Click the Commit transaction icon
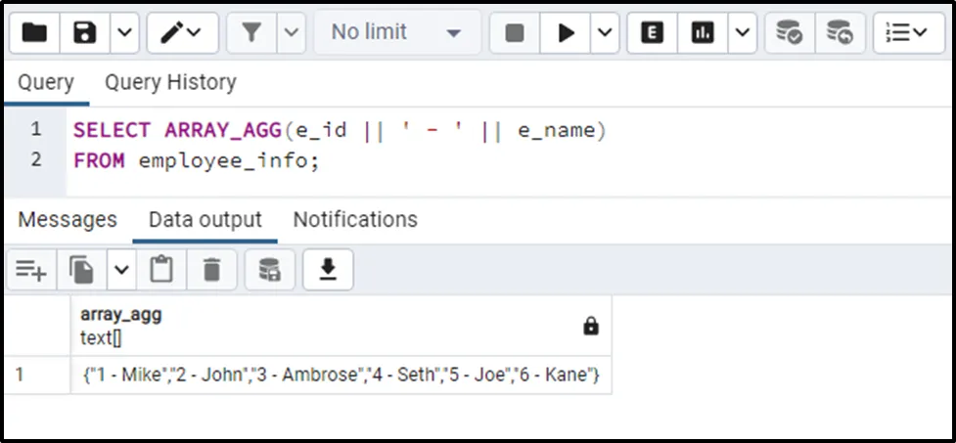This screenshot has width=956, height=443. [789, 33]
